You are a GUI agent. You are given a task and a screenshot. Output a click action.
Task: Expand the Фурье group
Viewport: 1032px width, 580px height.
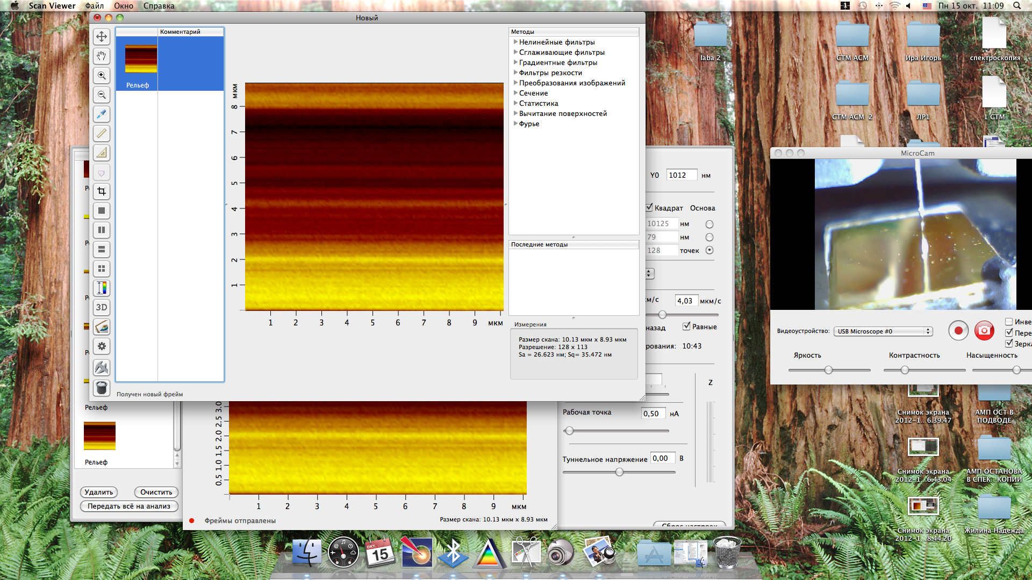click(x=515, y=124)
